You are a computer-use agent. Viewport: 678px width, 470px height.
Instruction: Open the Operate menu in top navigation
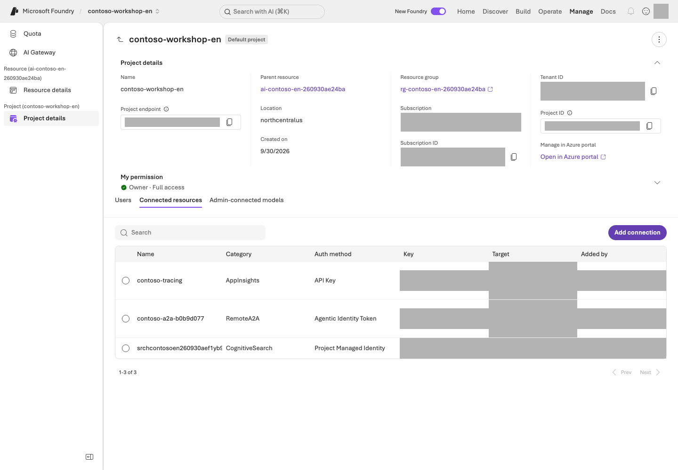[x=550, y=11]
